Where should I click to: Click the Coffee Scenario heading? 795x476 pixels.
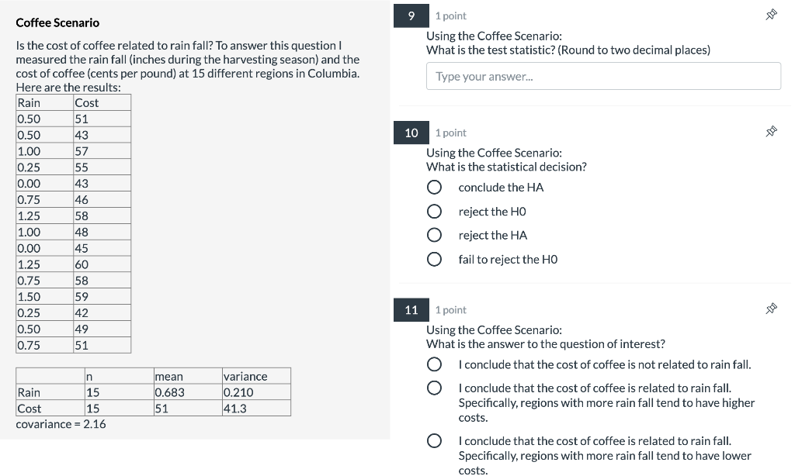click(x=57, y=22)
